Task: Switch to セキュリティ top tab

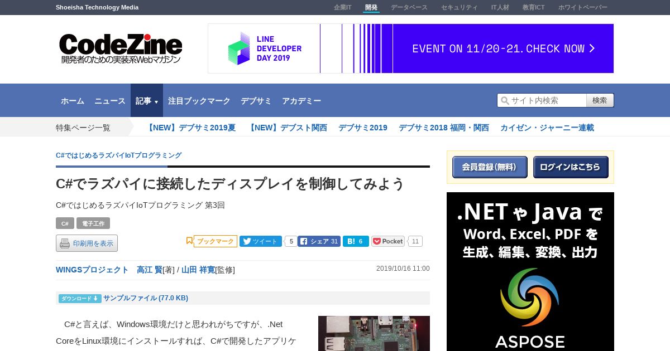Action: point(460,7)
